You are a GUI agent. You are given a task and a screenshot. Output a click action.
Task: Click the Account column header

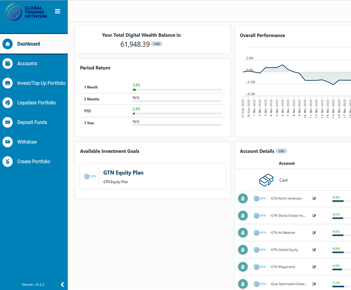tap(287, 163)
